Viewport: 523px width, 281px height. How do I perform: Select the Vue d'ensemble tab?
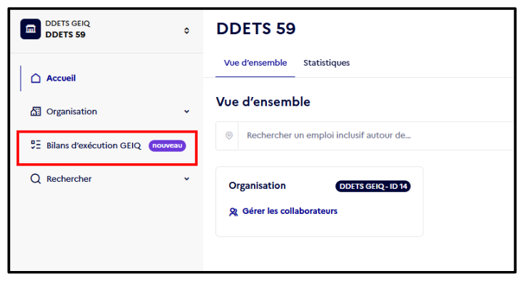tap(255, 63)
